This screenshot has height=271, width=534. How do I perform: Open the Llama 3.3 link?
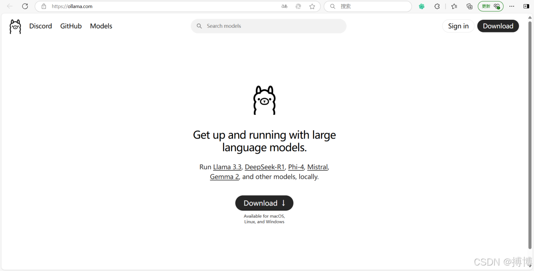pyautogui.click(x=227, y=167)
